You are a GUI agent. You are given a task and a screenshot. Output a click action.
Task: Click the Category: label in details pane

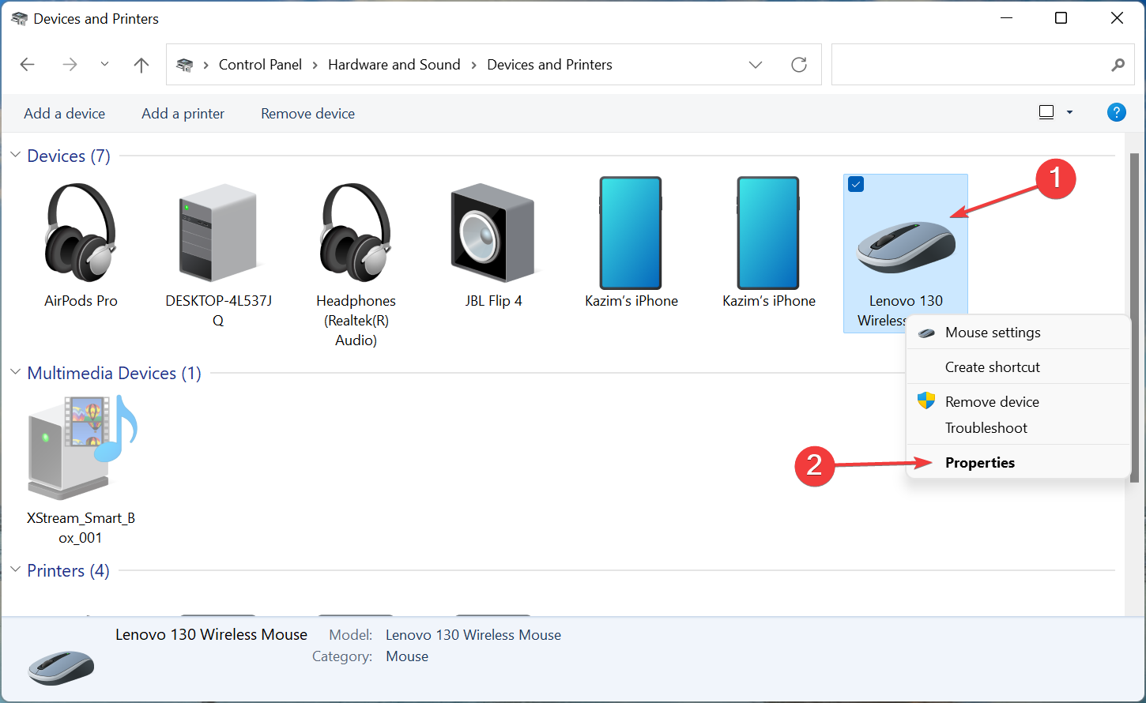click(x=342, y=656)
